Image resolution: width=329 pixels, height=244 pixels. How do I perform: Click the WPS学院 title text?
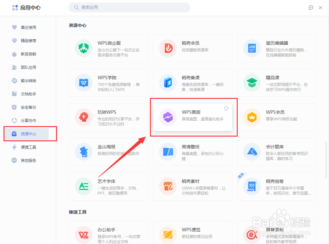[x=107, y=78]
